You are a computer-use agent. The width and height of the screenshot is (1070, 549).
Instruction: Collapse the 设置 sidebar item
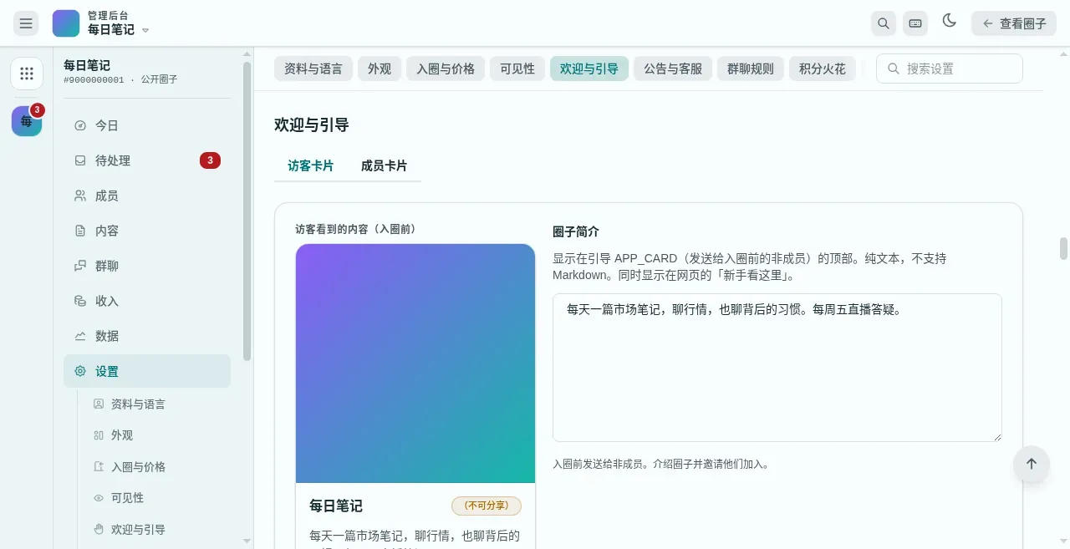pyautogui.click(x=147, y=371)
